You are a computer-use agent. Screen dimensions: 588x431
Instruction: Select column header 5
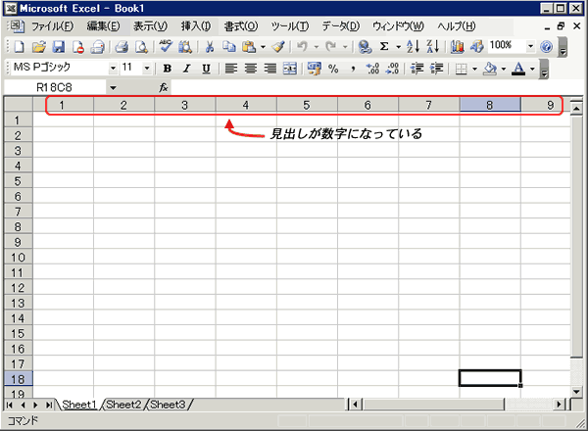(x=307, y=105)
